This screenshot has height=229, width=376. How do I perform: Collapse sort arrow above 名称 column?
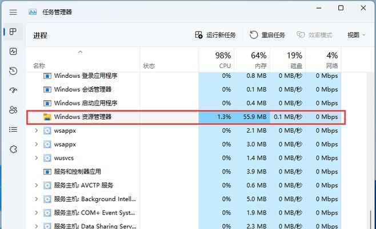[x=81, y=52]
